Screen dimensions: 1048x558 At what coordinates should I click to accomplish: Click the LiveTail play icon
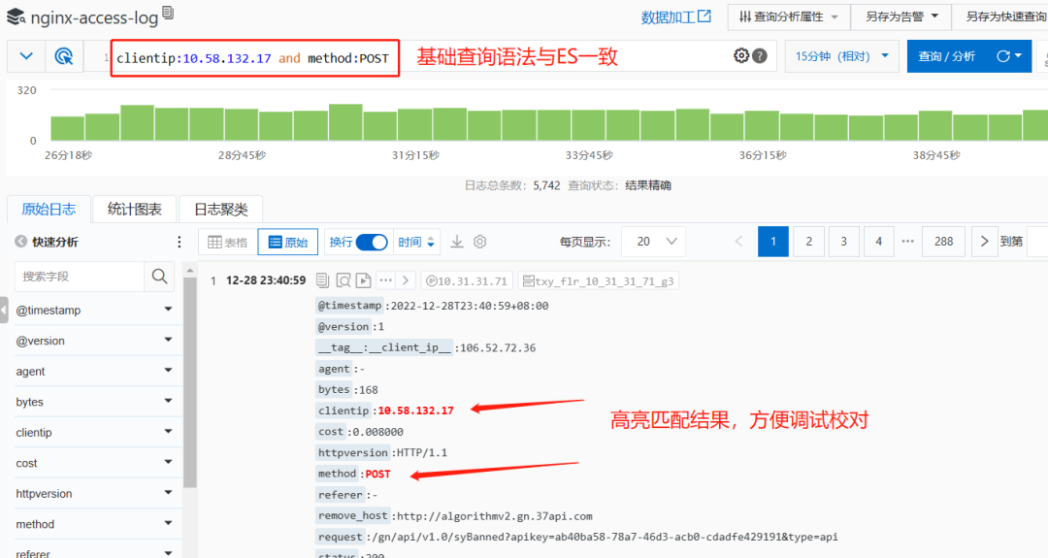coord(364,280)
